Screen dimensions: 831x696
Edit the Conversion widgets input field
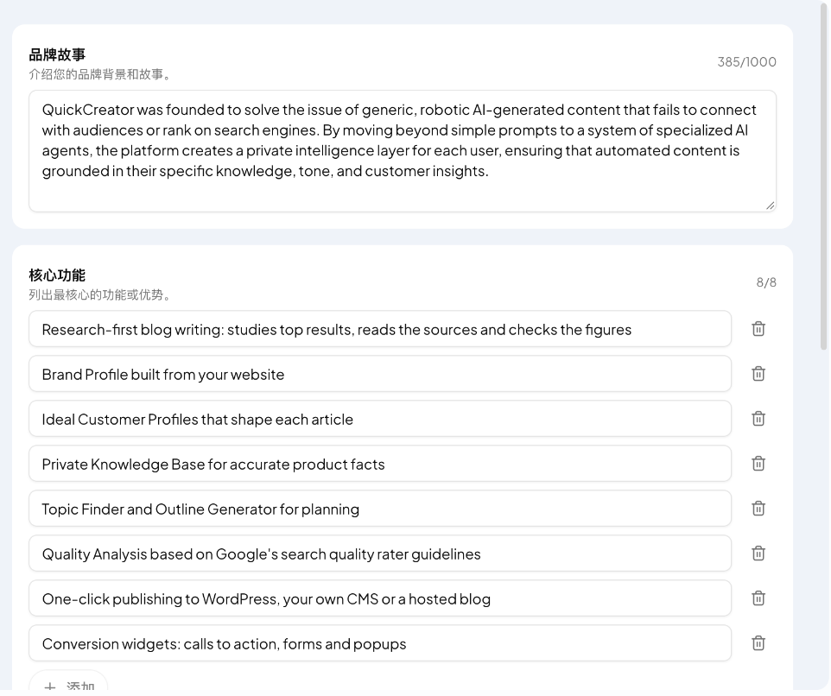click(380, 643)
